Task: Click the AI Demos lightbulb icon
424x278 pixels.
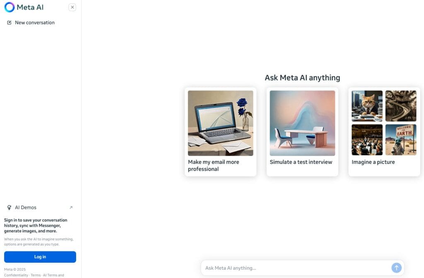Action: [9, 207]
